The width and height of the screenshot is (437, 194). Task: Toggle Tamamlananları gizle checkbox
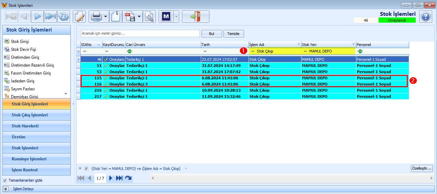click(x=5, y=180)
